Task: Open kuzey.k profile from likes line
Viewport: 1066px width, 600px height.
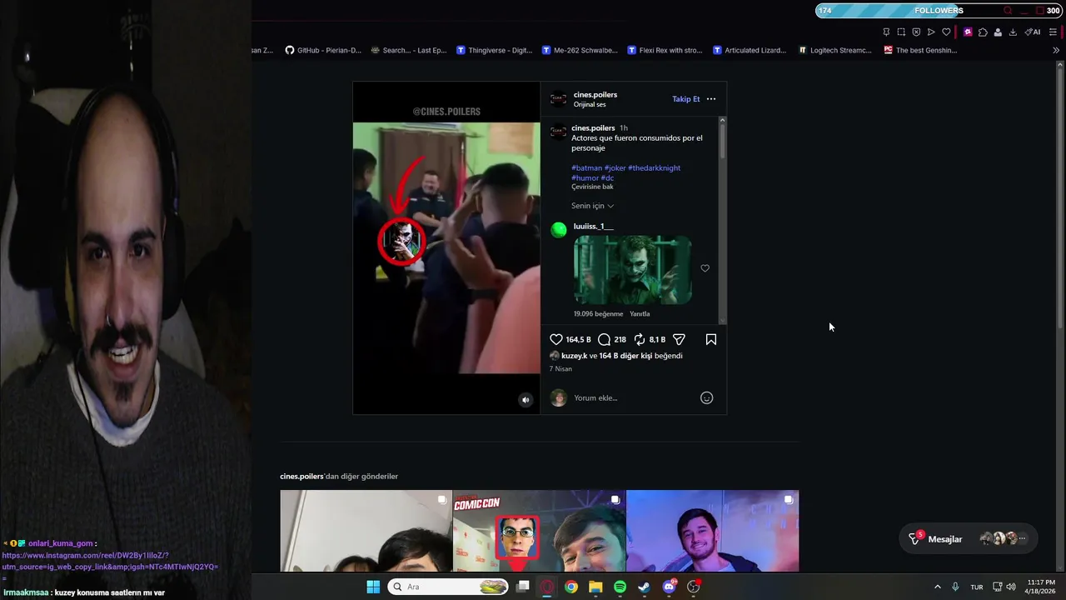Action: (x=574, y=356)
